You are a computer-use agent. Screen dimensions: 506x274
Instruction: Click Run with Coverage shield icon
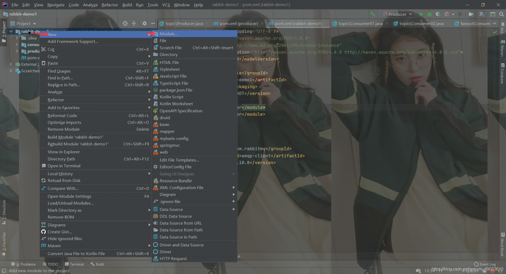438,14
